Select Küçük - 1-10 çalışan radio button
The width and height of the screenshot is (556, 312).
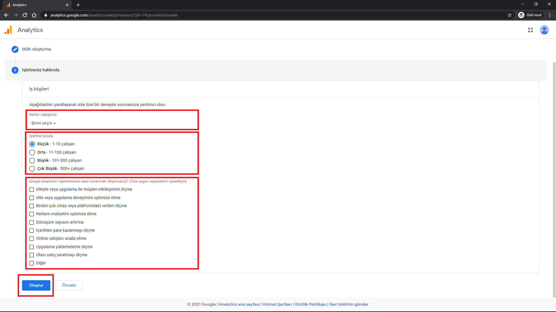point(32,144)
